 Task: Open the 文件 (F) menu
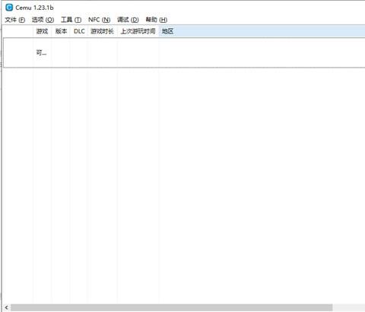point(15,20)
